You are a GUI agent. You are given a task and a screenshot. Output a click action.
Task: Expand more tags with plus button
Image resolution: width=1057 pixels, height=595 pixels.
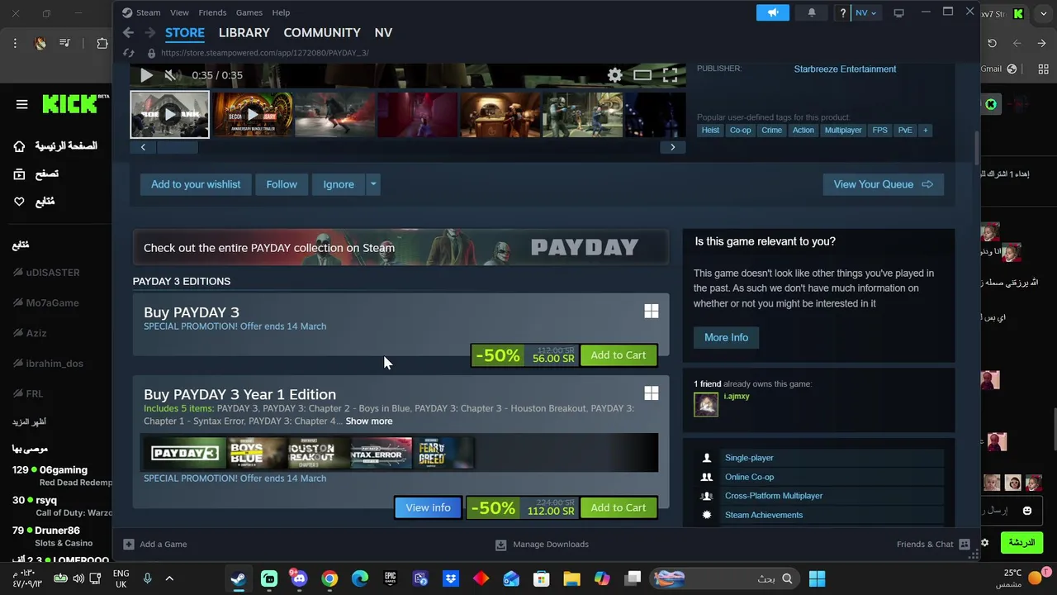[x=925, y=131]
